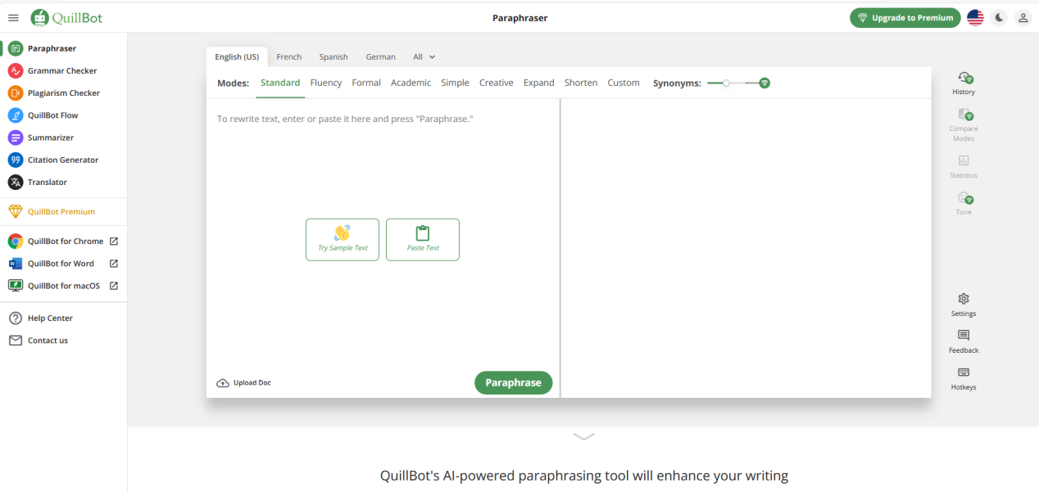Click into the input text area placeholder
1039x492 pixels.
pyautogui.click(x=345, y=119)
